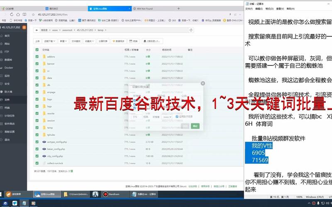Open a new browser tab with the plus button
The image size is (332, 207).
click(x=178, y=9)
